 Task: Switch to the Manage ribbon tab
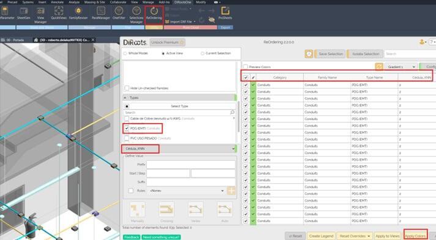(148, 2)
